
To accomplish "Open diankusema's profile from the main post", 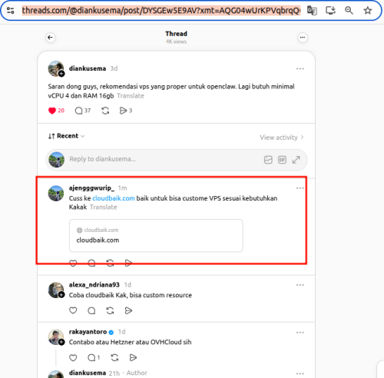I will point(88,68).
